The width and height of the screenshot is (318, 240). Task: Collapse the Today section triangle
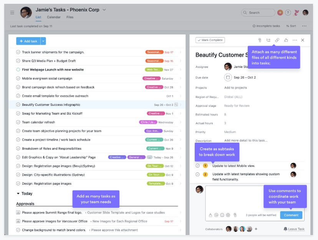[x=18, y=194]
